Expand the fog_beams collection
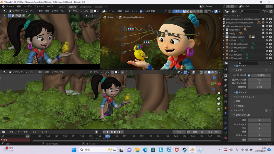 point(224,30)
